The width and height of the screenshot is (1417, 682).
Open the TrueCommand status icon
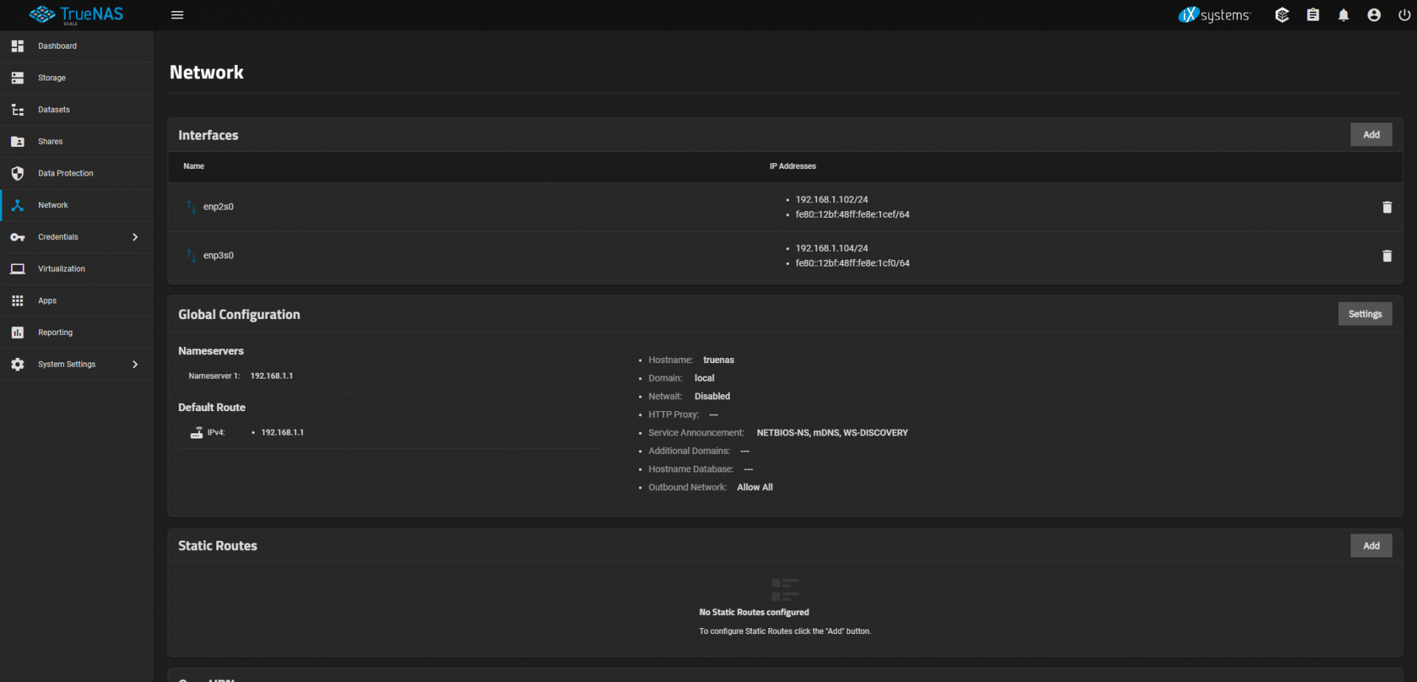click(1282, 15)
